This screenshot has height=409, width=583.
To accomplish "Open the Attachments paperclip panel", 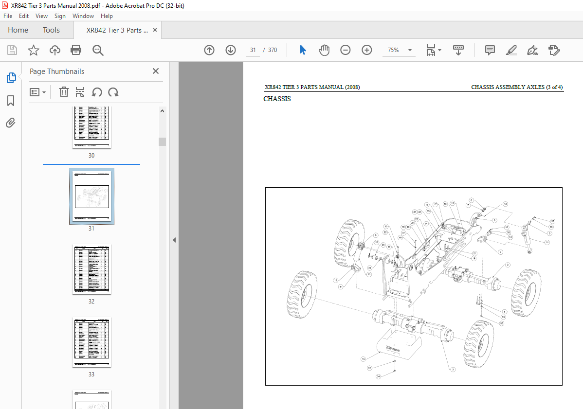I will (11, 123).
